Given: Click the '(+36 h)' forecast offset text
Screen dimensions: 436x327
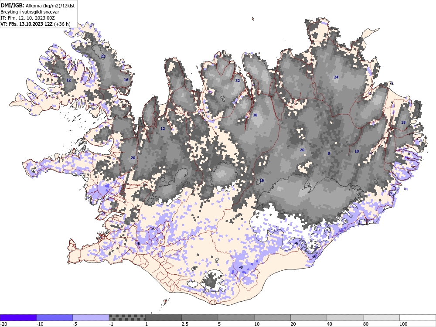Looking at the screenshot, I should [x=62, y=24].
